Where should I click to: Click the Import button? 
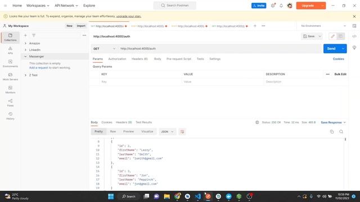[81, 26]
